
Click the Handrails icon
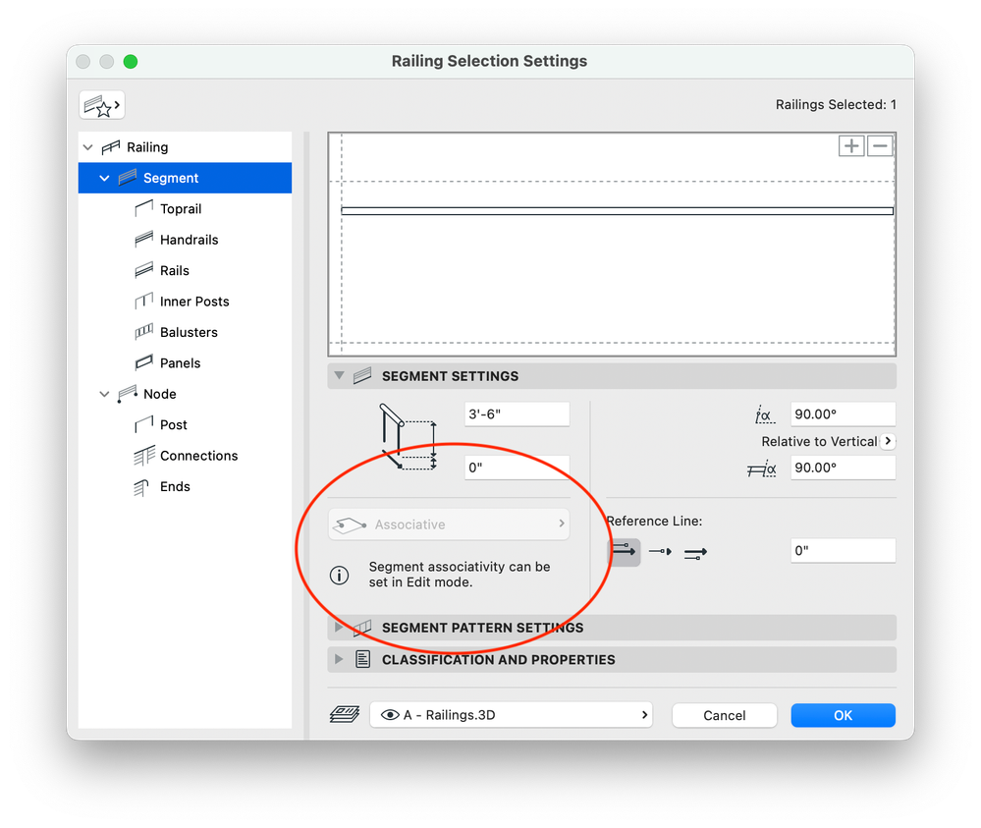pos(144,239)
